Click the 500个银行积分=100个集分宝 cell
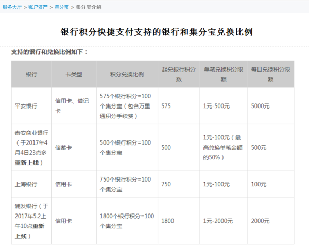This screenshot has width=309, height=250. click(127, 148)
